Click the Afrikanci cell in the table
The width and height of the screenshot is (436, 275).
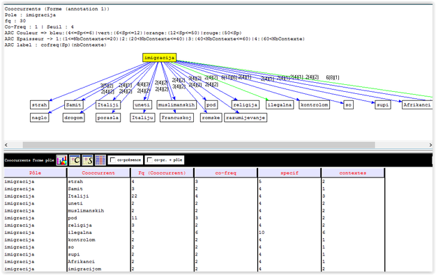[98, 262]
